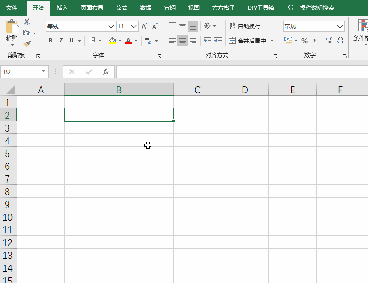368x283 pixels.
Task: Apply percent style format
Action: coord(304,41)
